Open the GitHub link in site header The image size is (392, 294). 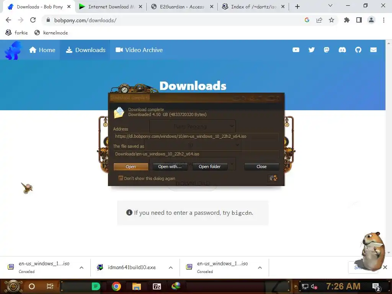pyautogui.click(x=358, y=50)
